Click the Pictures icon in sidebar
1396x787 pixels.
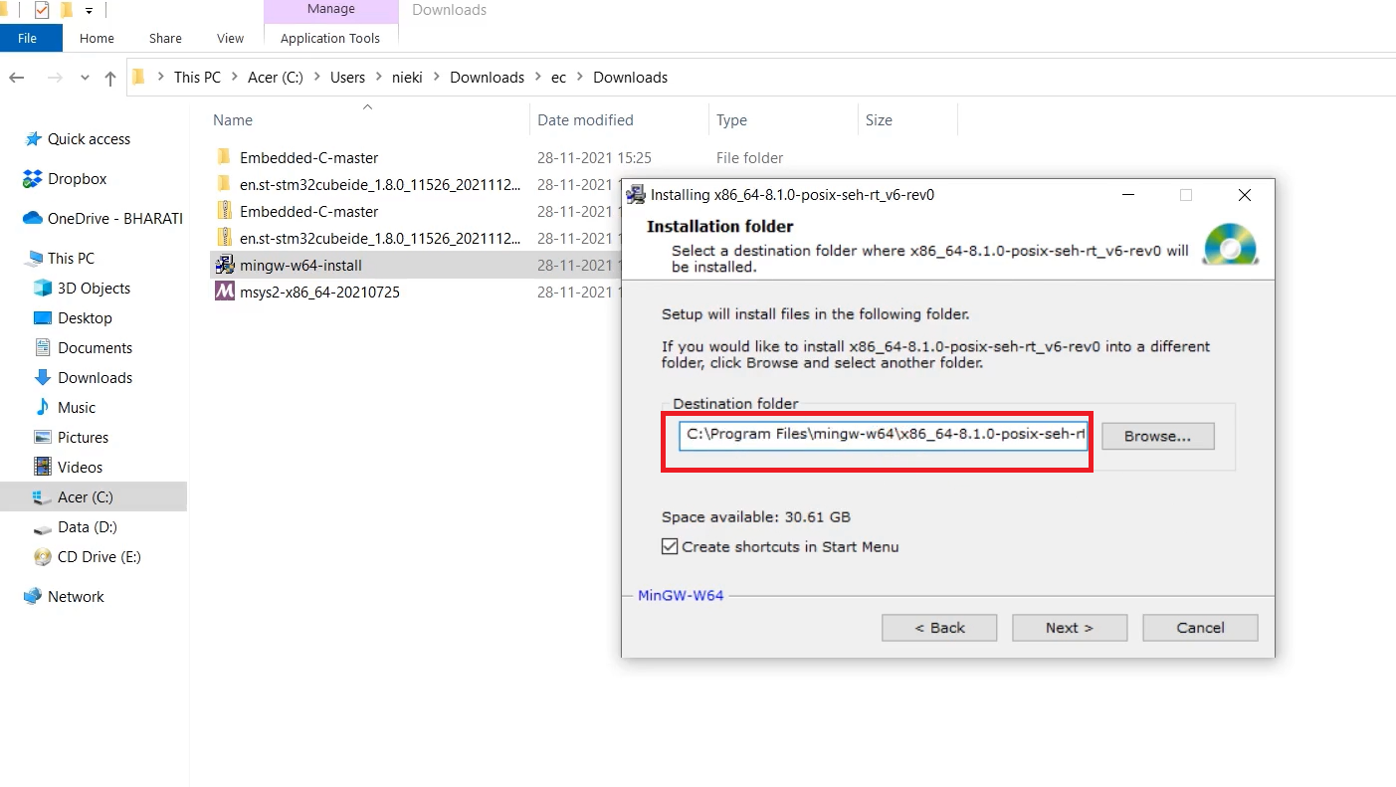coord(42,437)
